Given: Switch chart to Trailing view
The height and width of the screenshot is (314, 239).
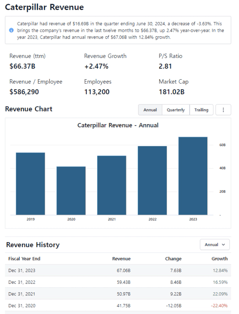Looking at the screenshot, I should coord(201,110).
